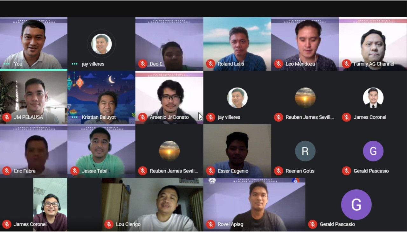The width and height of the screenshot is (407, 232).
Task: Select Esser Eugenio's video tile
Action: 237,151
